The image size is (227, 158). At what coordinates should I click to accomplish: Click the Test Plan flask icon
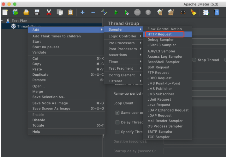(8, 21)
